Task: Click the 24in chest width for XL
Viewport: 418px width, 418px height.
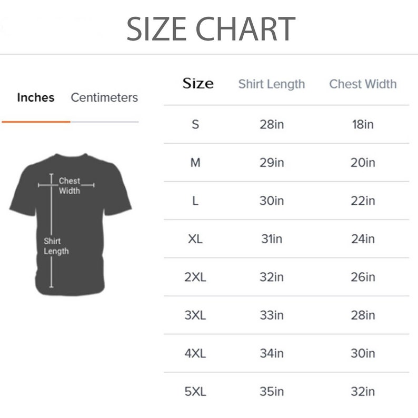Action: coord(363,239)
